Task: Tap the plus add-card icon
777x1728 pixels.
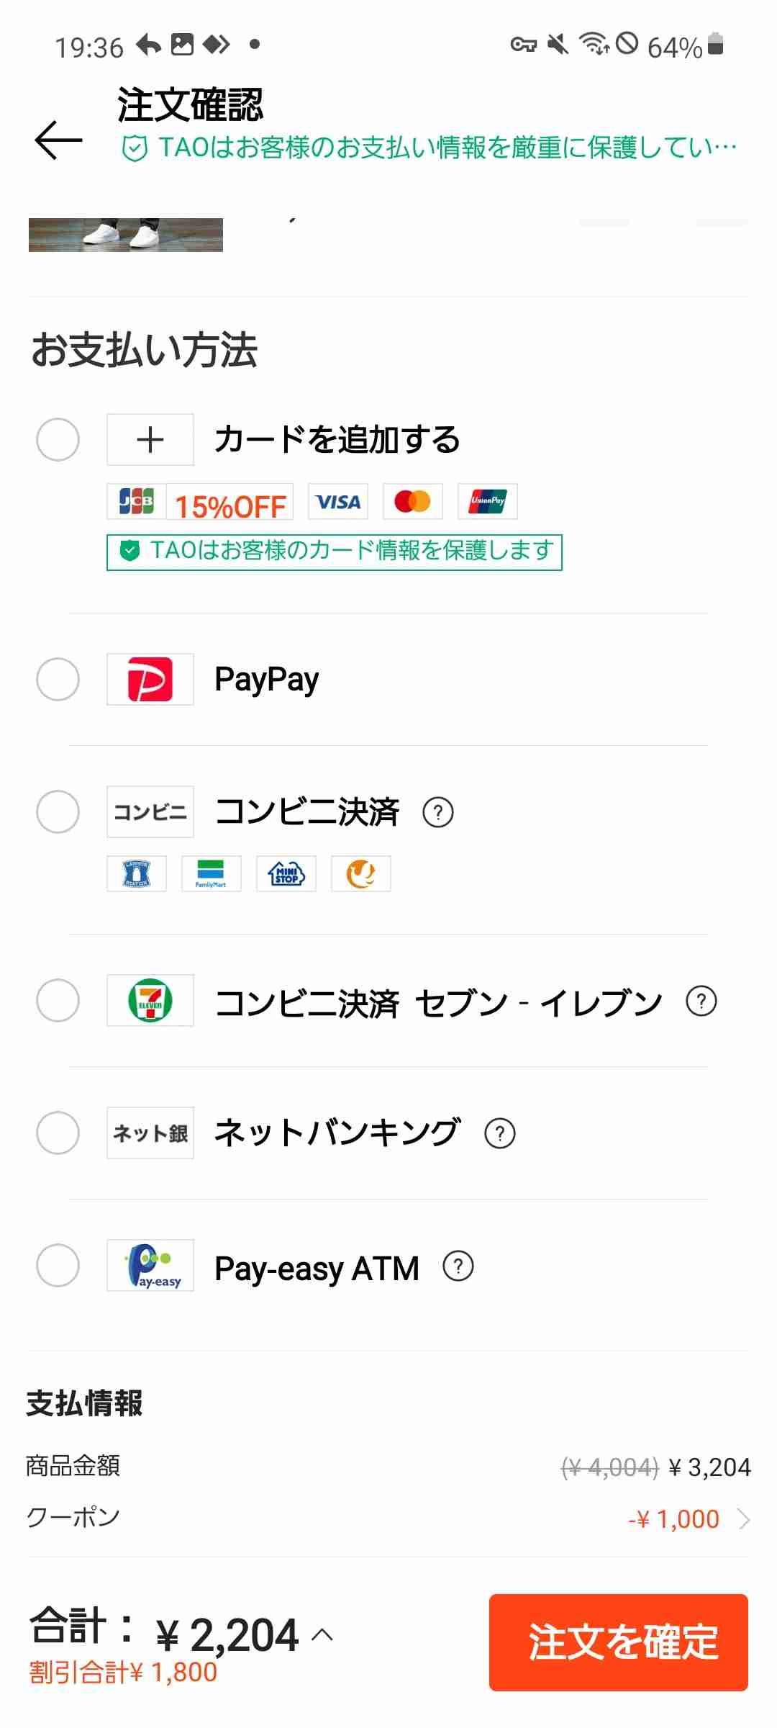Action: (150, 439)
